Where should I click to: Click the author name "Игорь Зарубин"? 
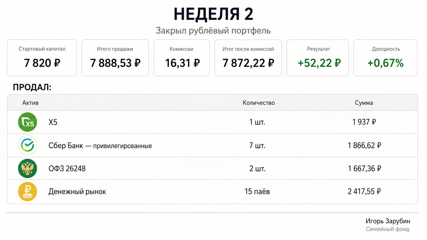point(388,221)
